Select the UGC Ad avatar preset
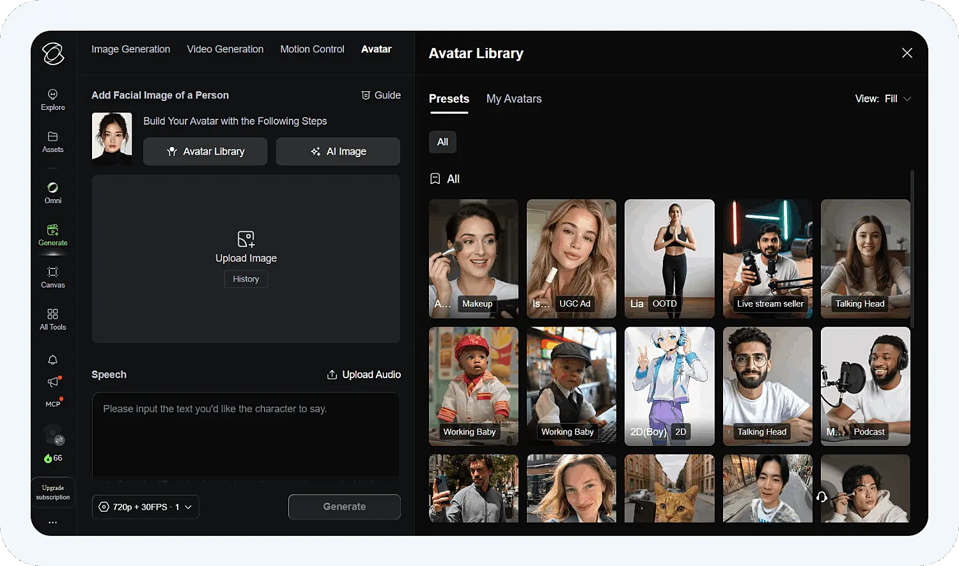 pyautogui.click(x=572, y=259)
